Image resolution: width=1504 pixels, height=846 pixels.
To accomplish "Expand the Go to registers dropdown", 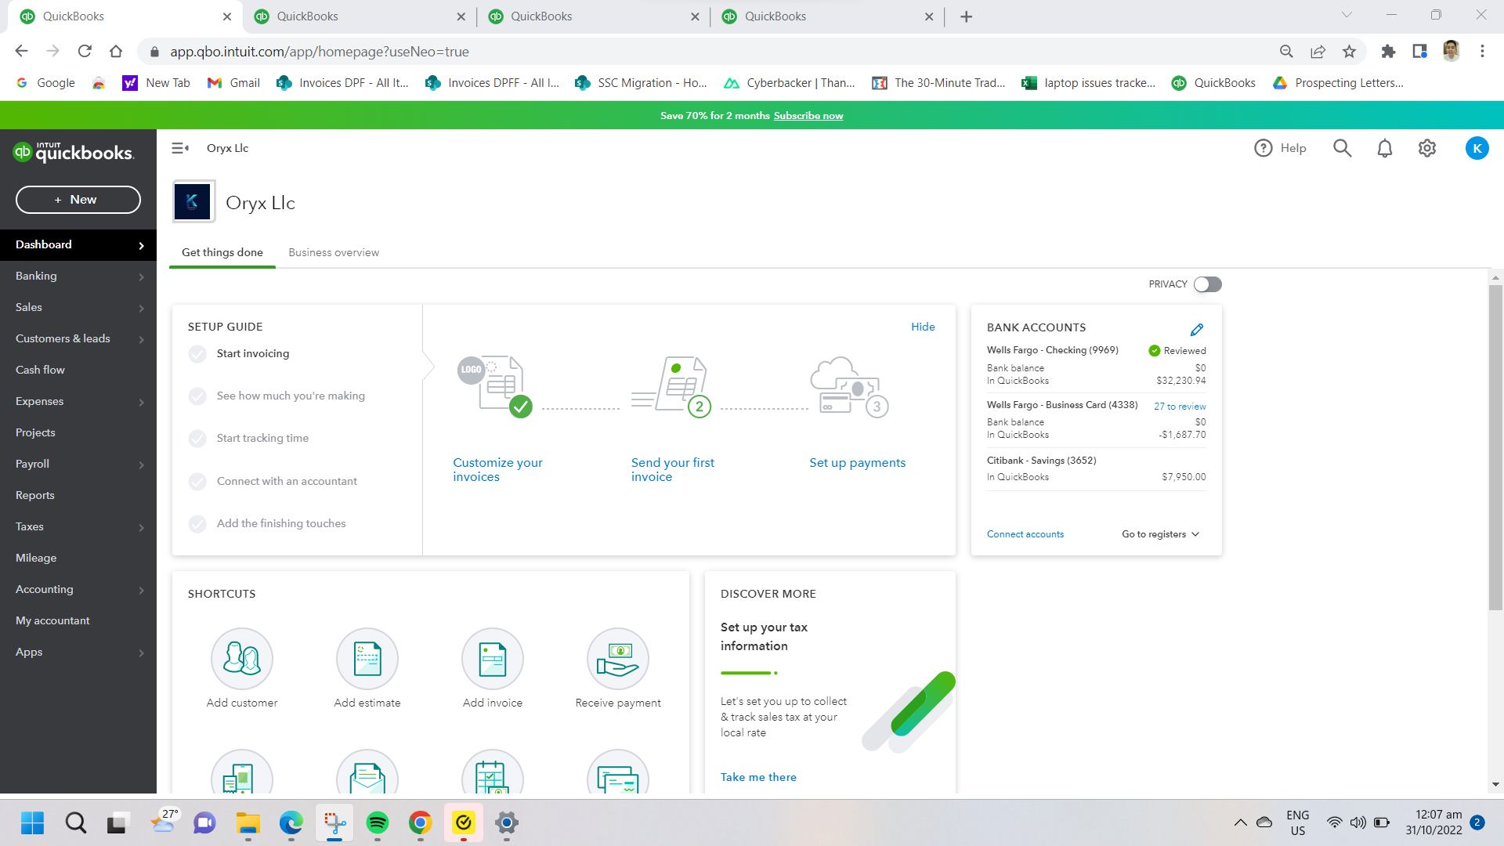I will 1160,534.
